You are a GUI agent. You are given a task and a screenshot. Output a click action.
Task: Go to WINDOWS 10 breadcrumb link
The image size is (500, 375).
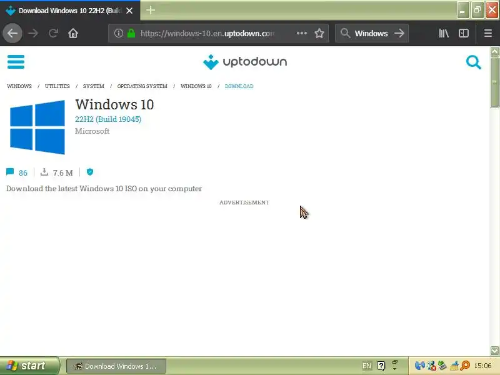(196, 86)
